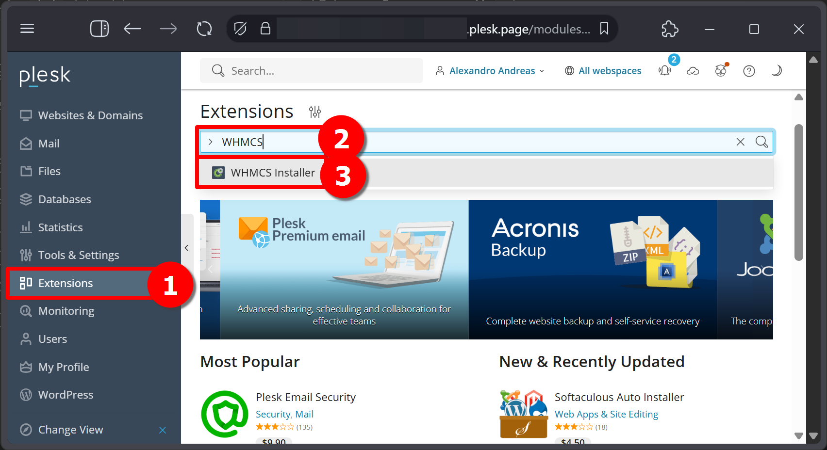
Task: Open Monitoring in the sidebar
Action: [66, 311]
